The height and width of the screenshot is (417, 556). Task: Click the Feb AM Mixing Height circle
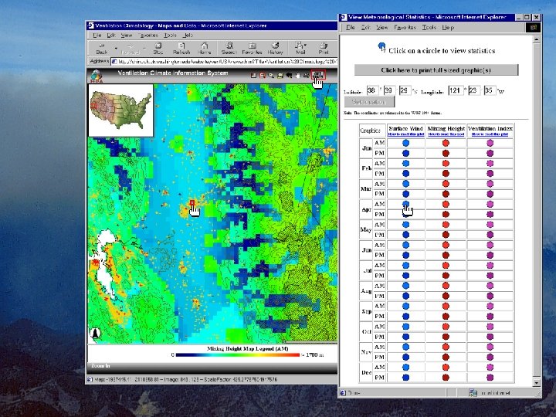pos(446,164)
